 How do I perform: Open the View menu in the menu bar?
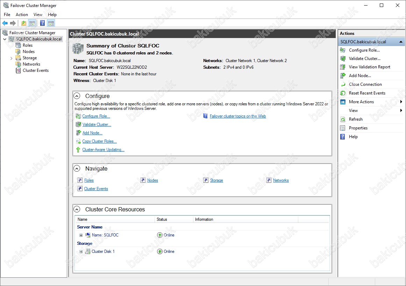coord(38,15)
